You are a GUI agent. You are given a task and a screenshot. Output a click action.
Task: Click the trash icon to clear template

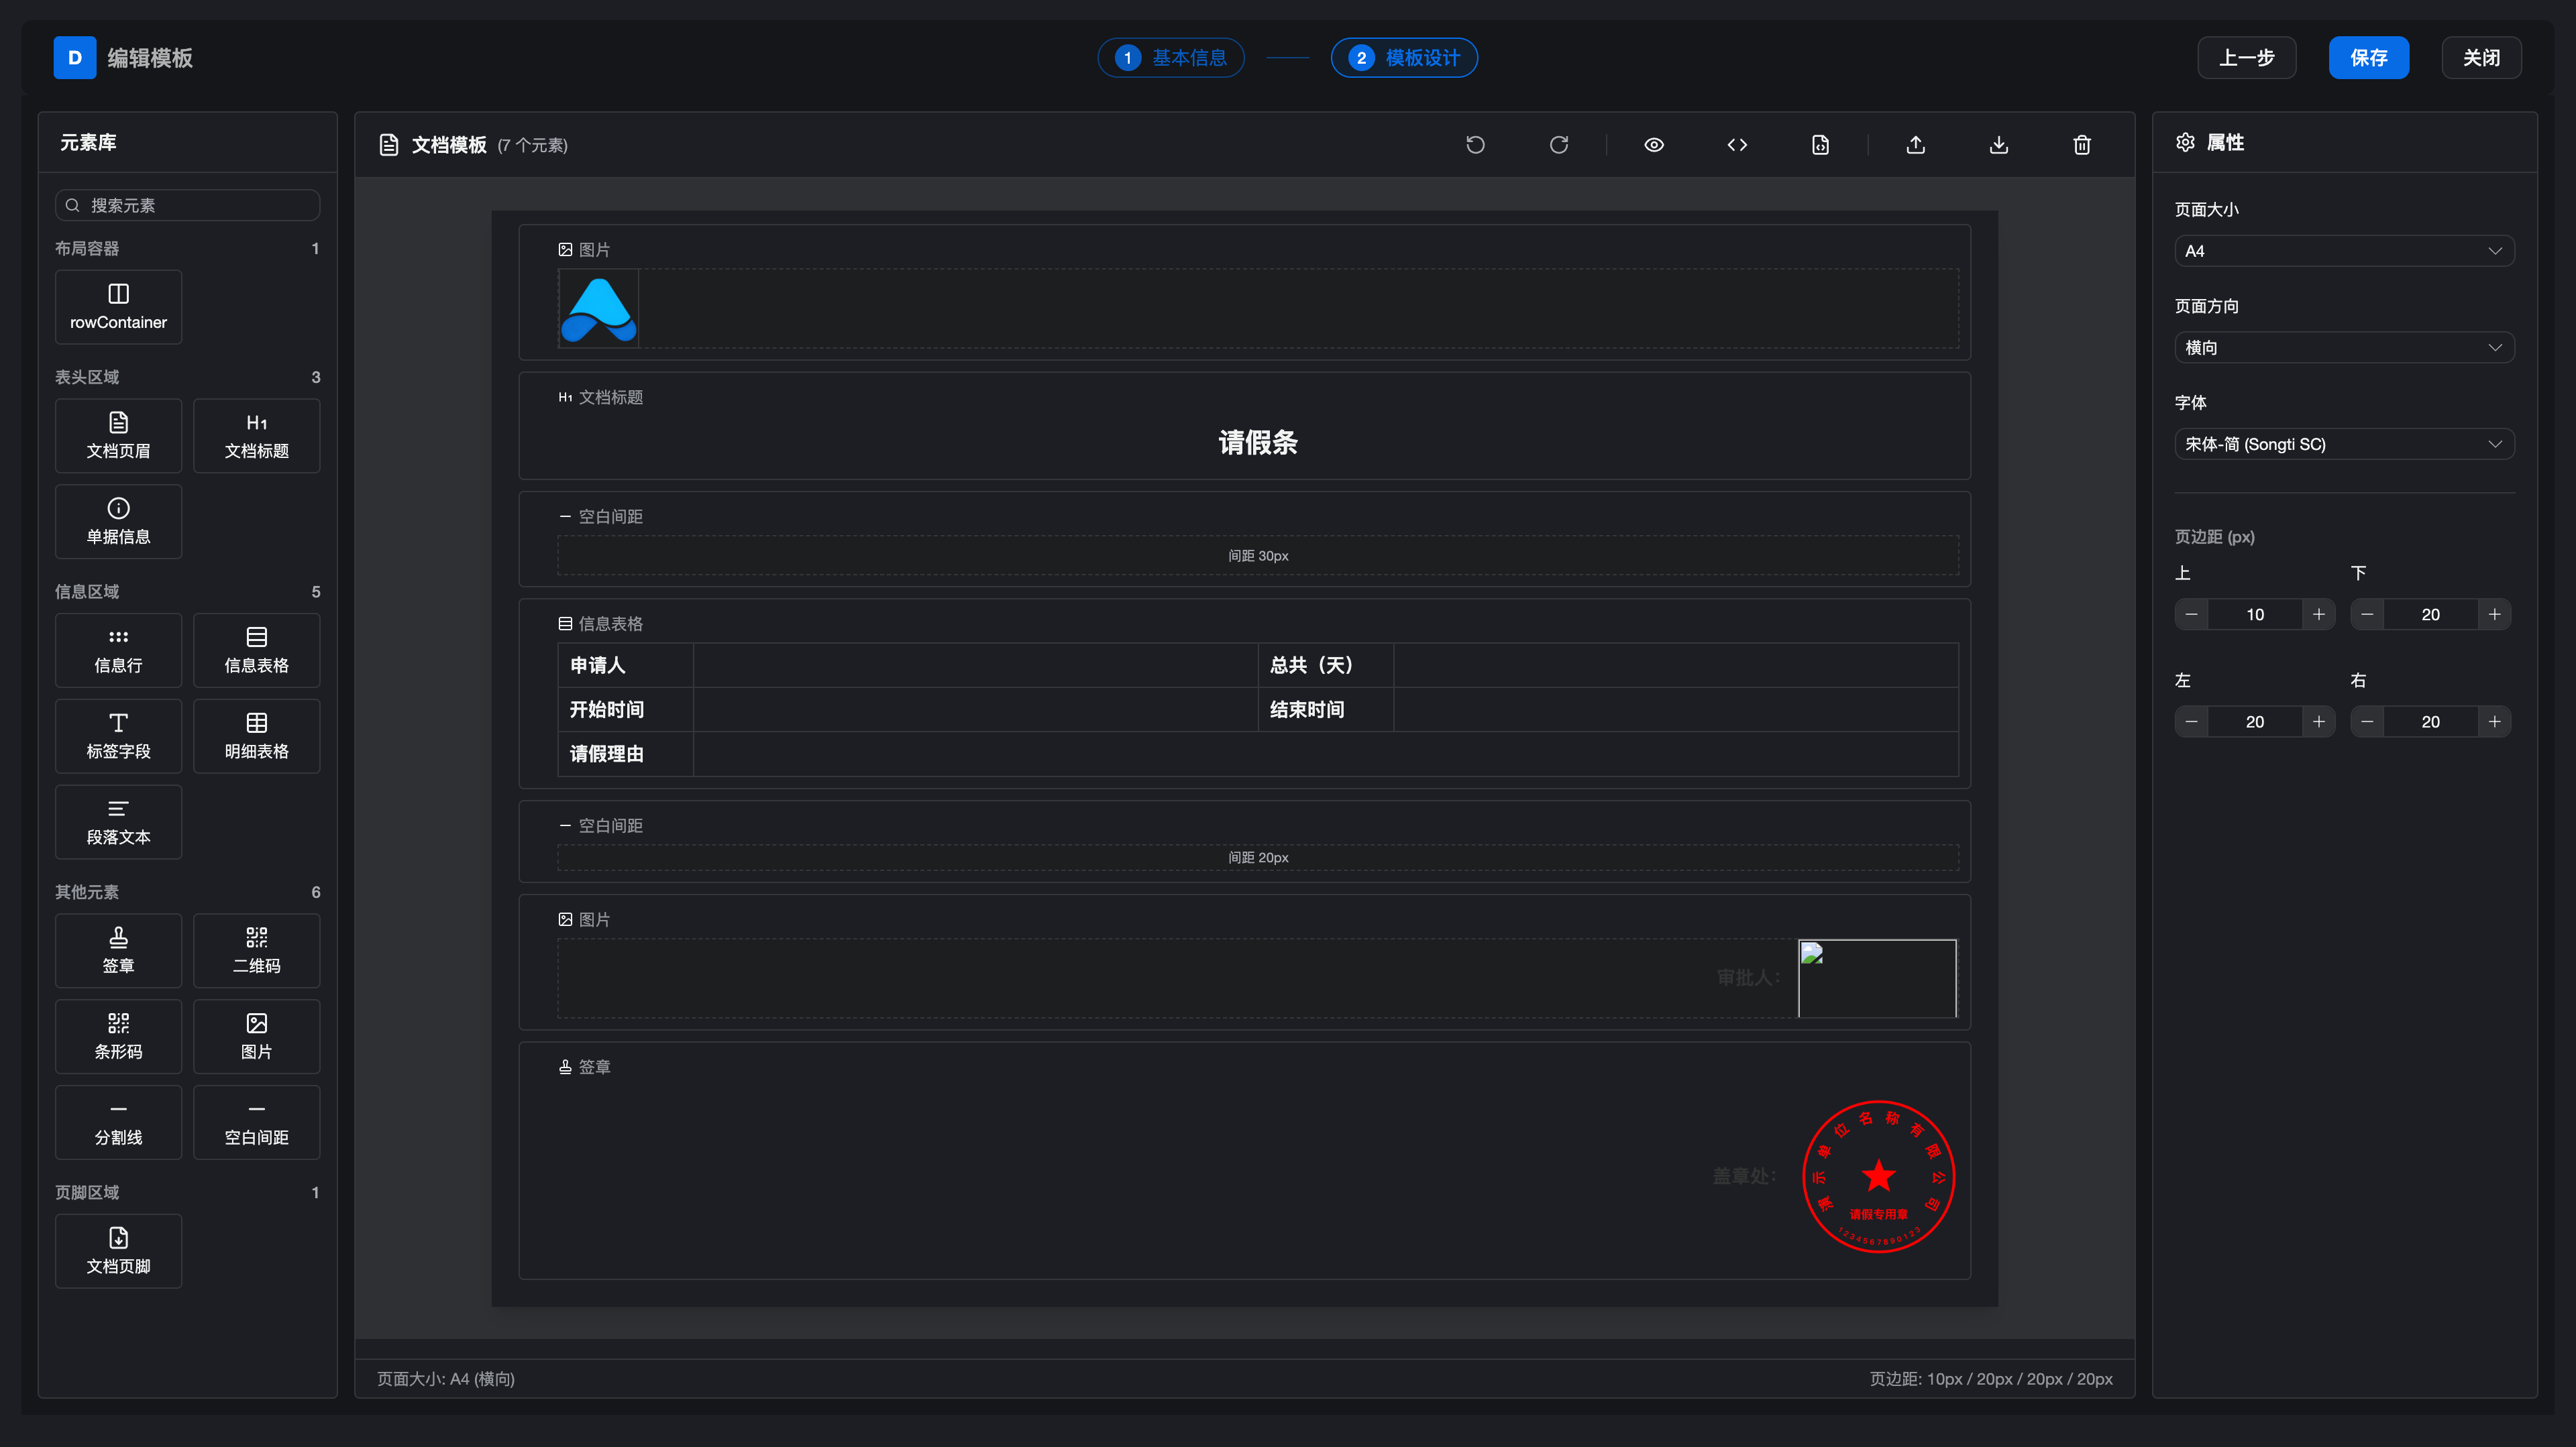[2082, 145]
